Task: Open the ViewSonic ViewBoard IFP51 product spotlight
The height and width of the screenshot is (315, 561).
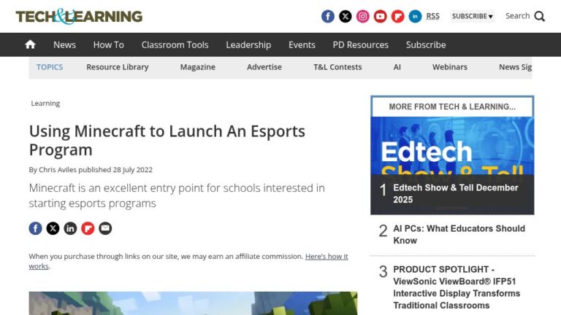Action: click(x=457, y=287)
